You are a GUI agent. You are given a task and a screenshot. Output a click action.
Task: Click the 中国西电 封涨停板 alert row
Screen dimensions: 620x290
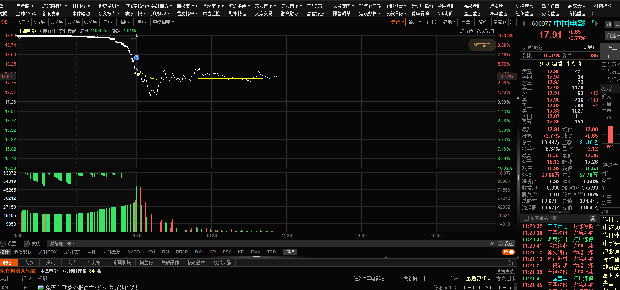[x=558, y=226]
